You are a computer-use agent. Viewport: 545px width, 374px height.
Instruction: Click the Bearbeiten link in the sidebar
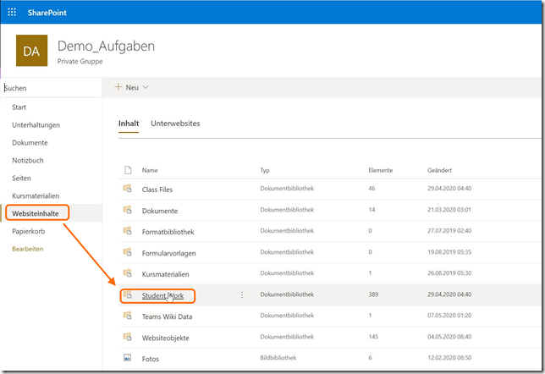point(28,249)
